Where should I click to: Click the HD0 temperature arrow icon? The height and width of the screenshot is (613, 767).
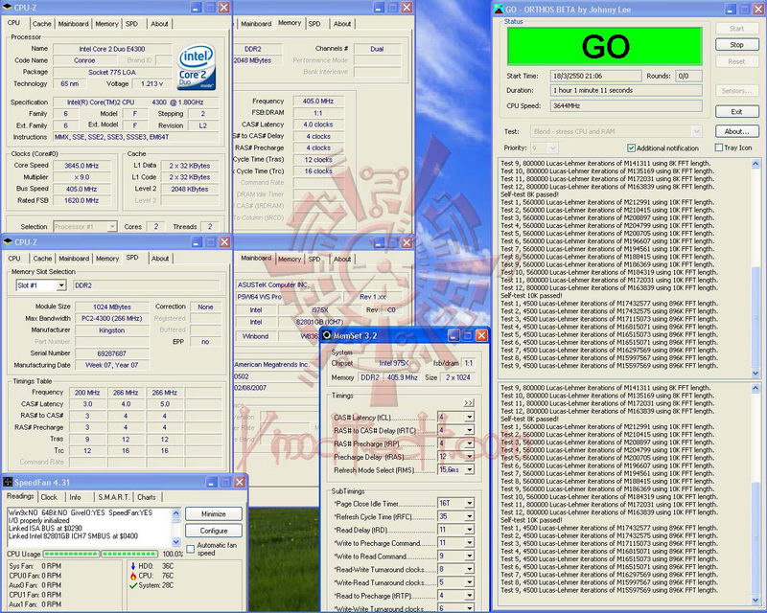pyautogui.click(x=133, y=566)
